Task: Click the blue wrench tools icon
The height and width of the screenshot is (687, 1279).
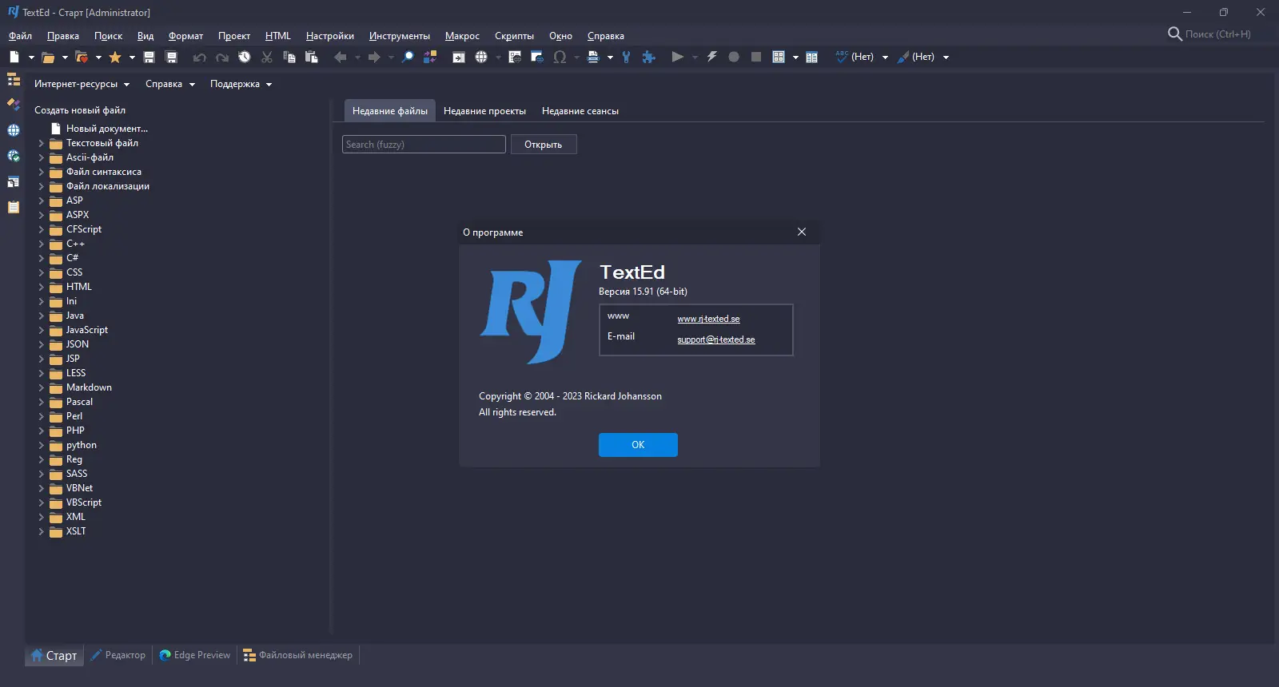Action: click(626, 57)
